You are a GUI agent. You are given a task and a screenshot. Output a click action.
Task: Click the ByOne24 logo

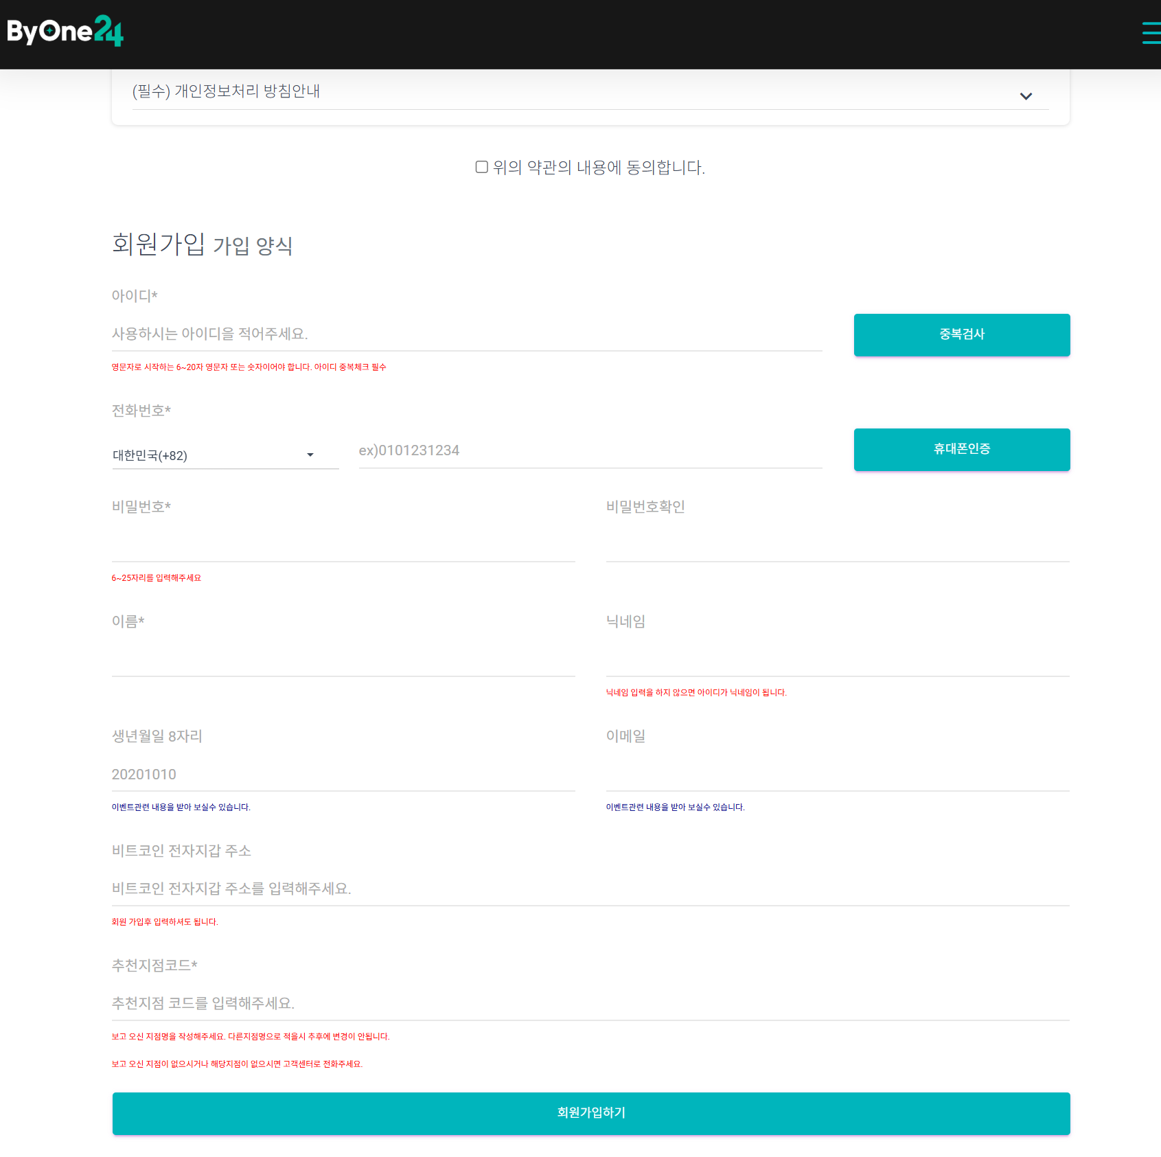pos(65,32)
